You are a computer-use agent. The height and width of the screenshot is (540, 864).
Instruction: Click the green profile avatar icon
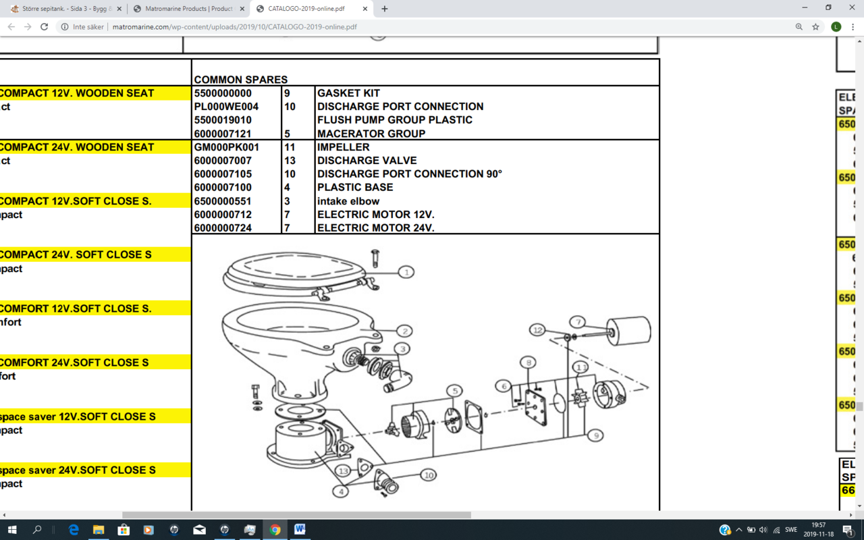(836, 27)
